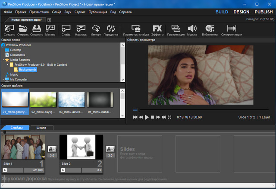276x189 pixels.
Task: Switch to the Шкала timeline tab
Action: pos(42,128)
